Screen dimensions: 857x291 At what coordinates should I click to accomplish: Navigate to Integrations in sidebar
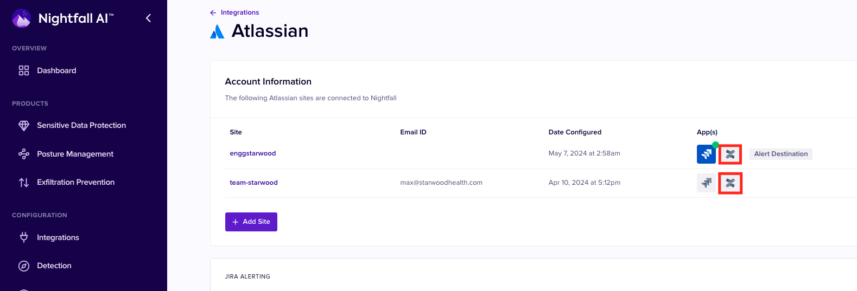point(58,237)
